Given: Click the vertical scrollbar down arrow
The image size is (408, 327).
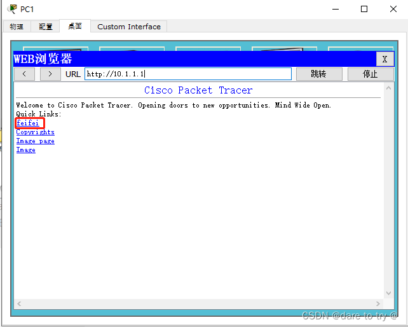Looking at the screenshot, I should point(388,293).
